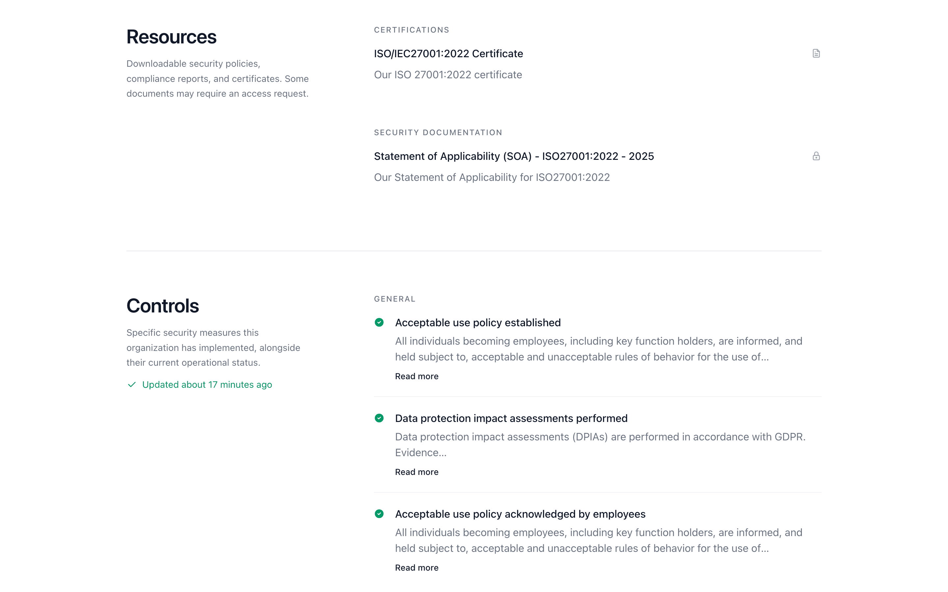Click the Certifications section label
This screenshot has height=592, width=948.
click(x=411, y=30)
